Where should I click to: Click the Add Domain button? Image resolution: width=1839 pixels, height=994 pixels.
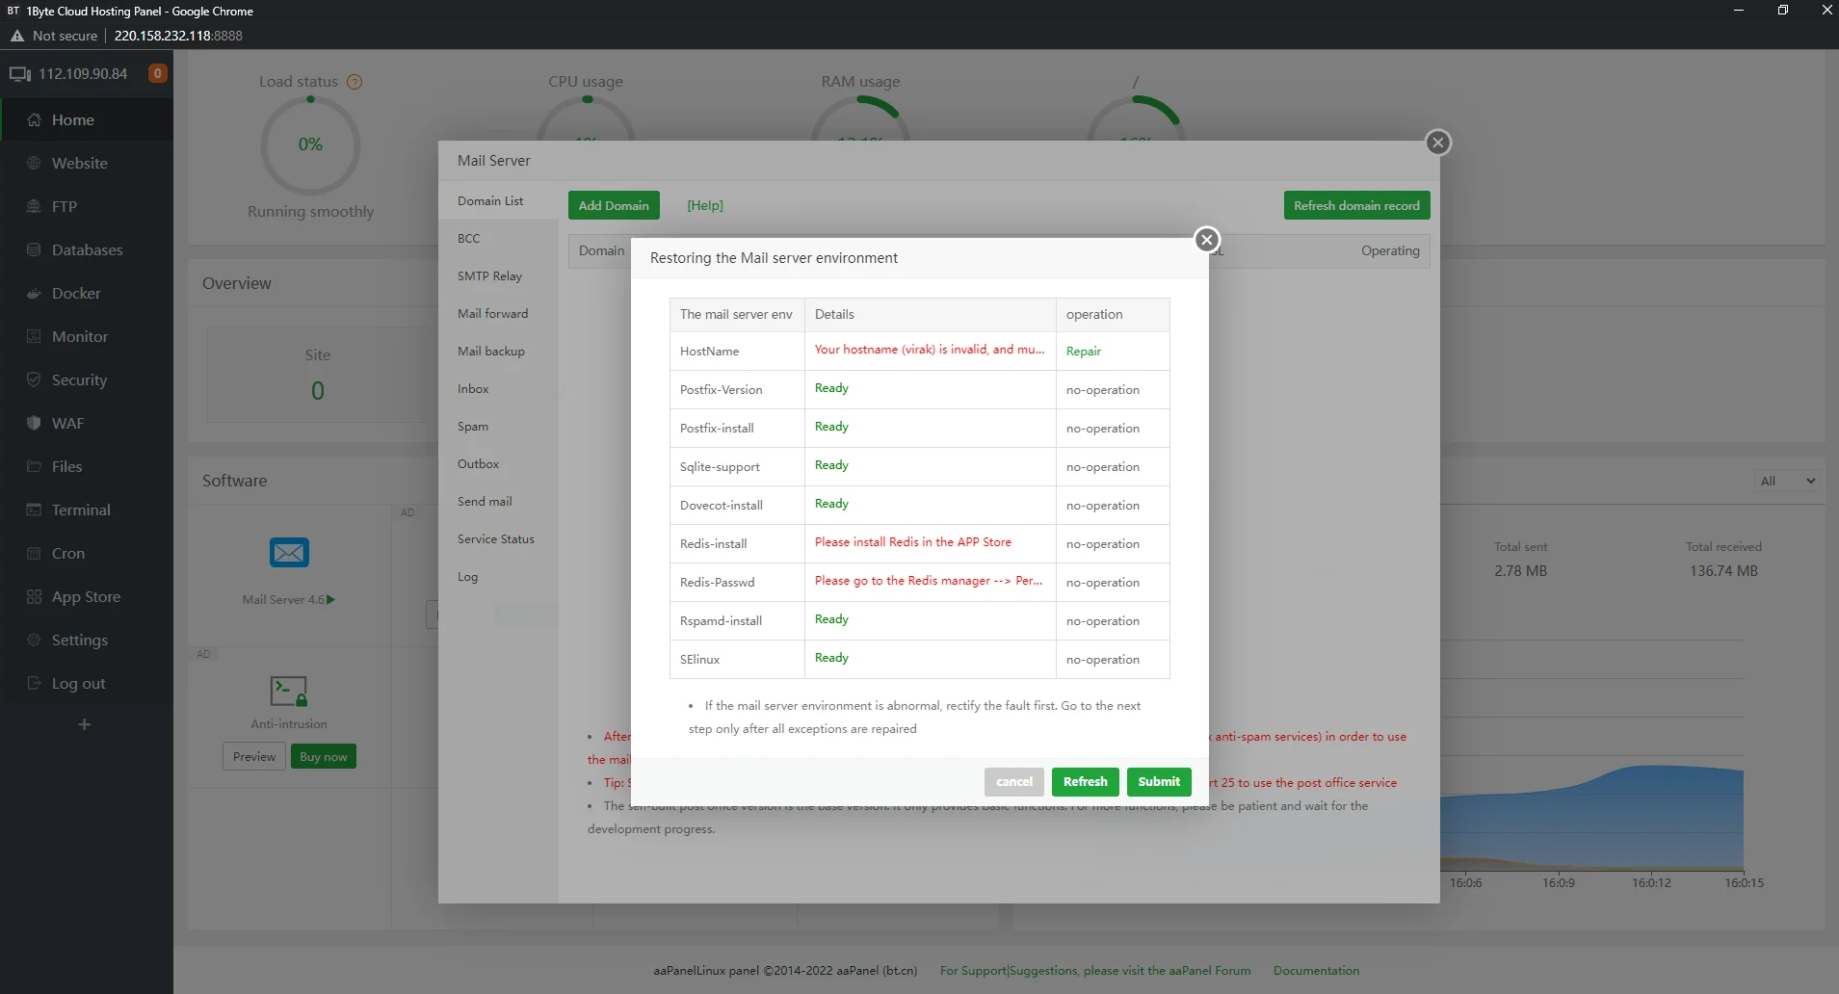point(614,205)
